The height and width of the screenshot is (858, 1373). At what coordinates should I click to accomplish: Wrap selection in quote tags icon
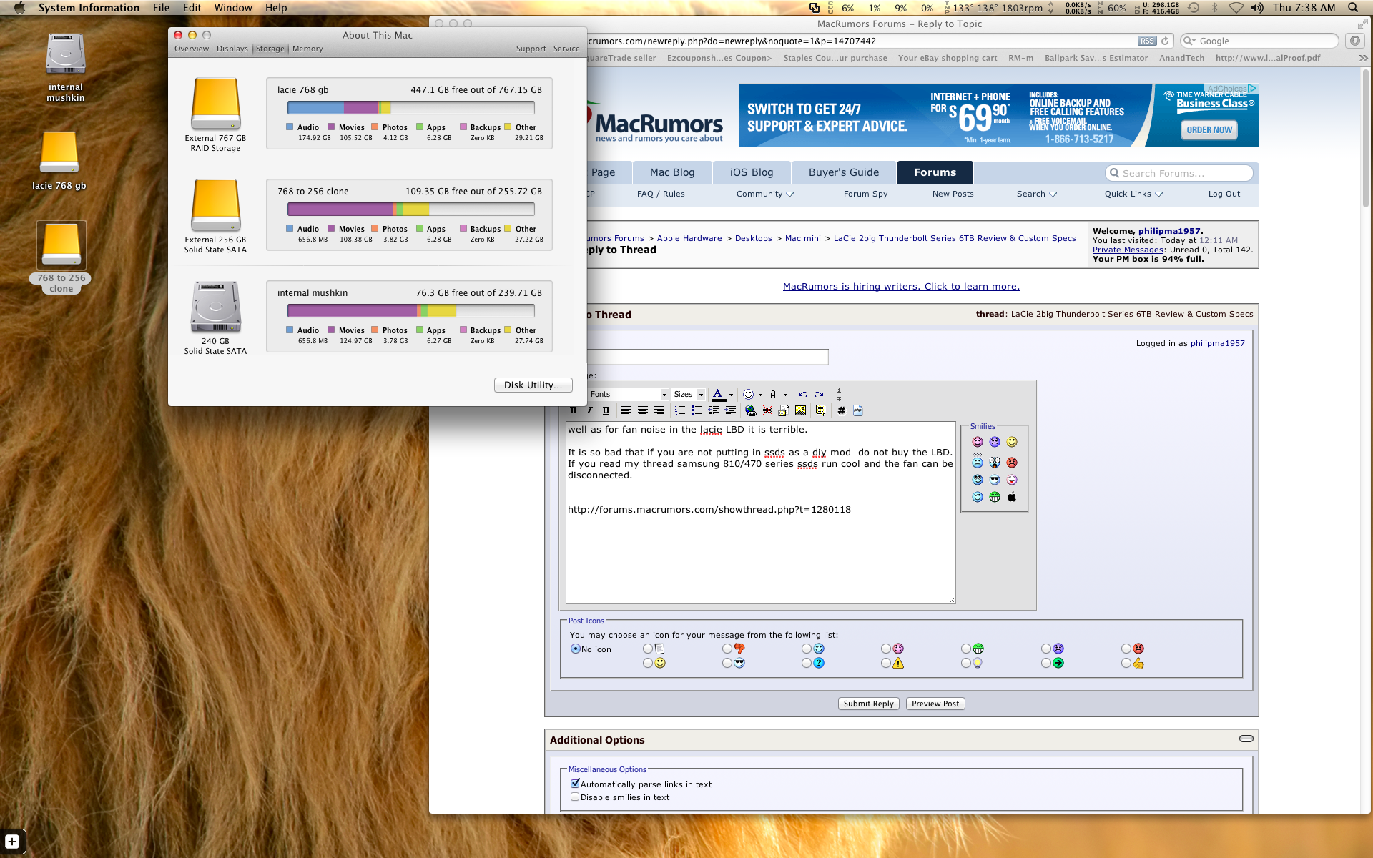[x=820, y=410]
